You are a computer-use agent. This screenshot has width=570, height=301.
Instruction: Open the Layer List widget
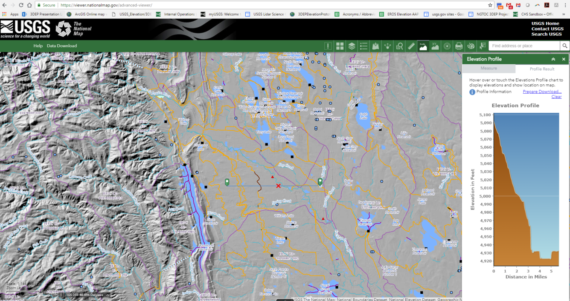(352, 46)
